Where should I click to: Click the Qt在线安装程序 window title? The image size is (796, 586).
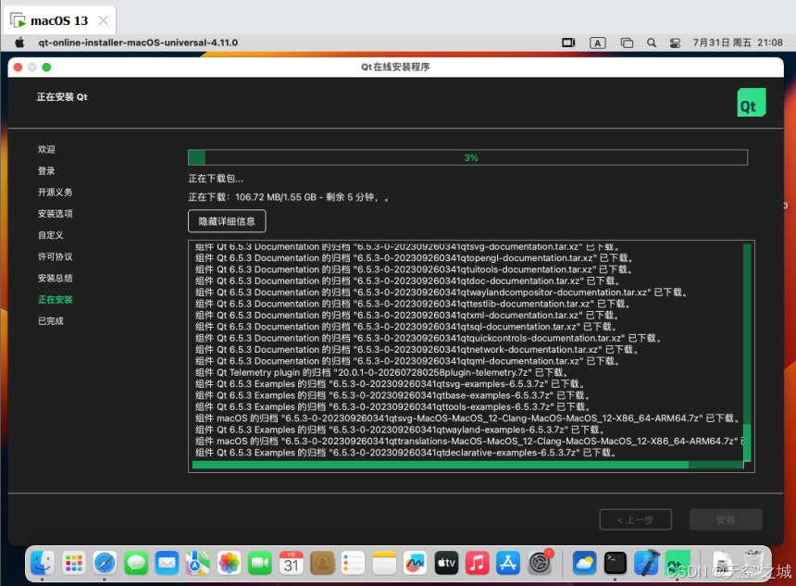(x=395, y=67)
